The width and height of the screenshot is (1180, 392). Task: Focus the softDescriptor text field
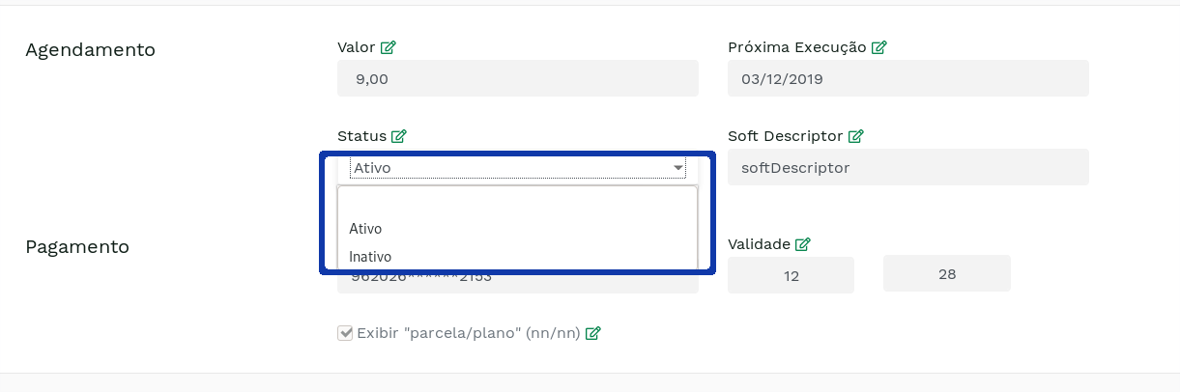coord(907,167)
